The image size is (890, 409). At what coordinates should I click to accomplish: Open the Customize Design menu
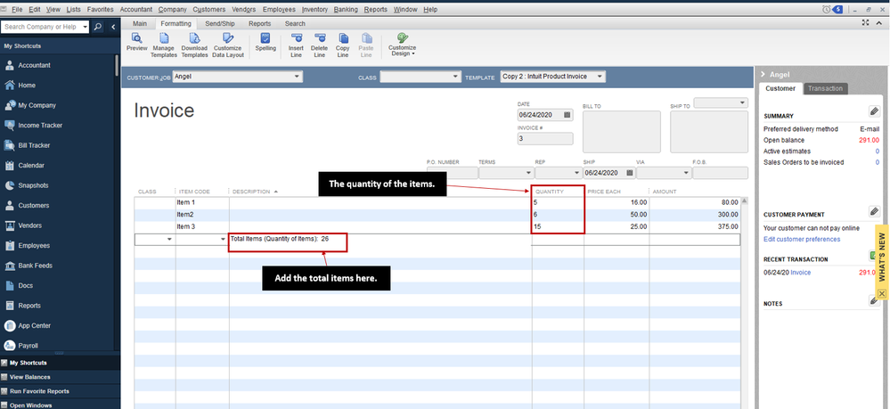403,45
